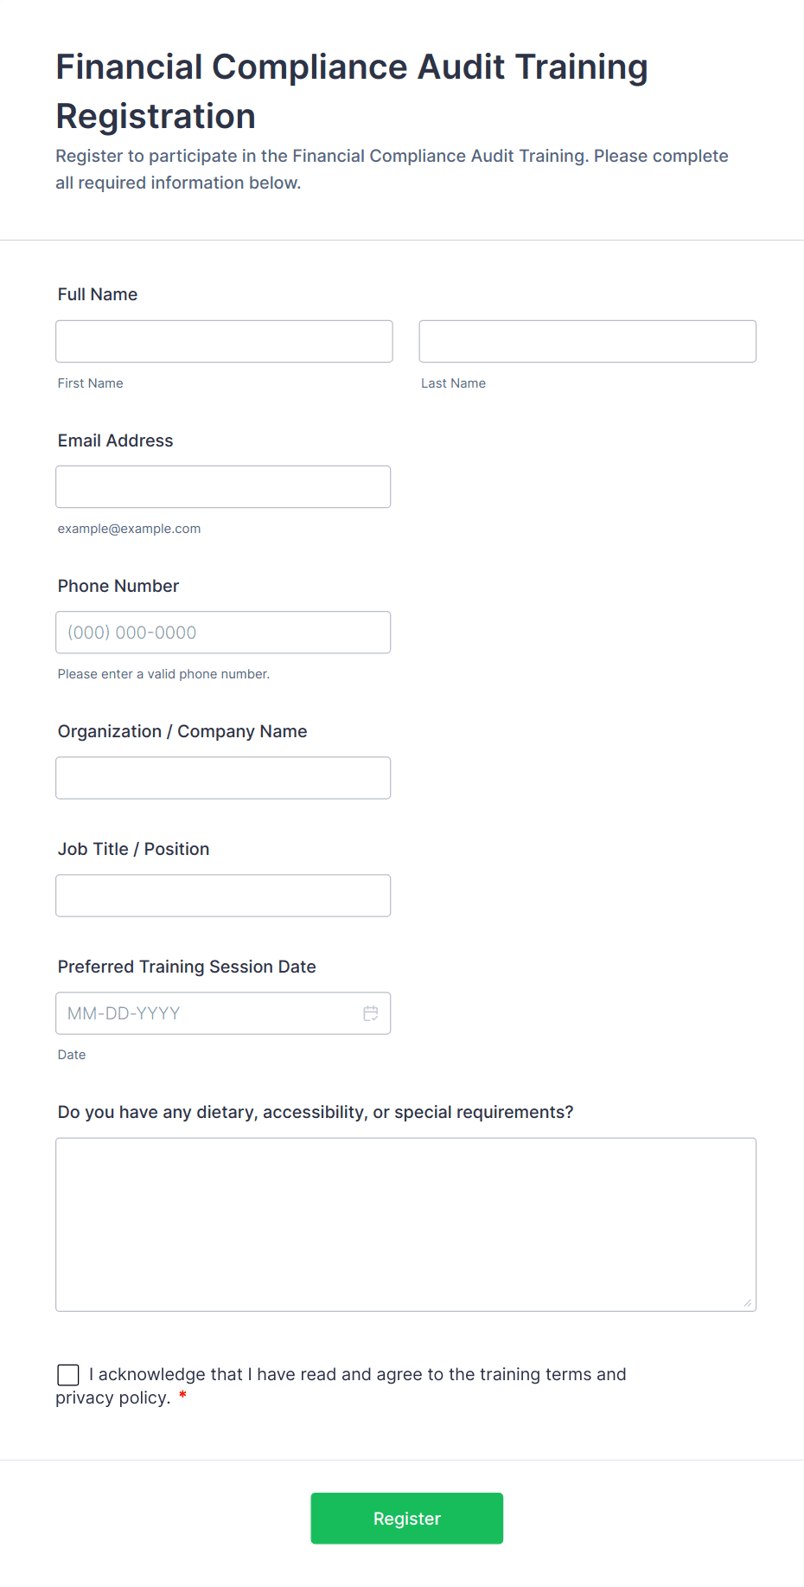
Task: Click the red required asterisk
Action: click(182, 1396)
